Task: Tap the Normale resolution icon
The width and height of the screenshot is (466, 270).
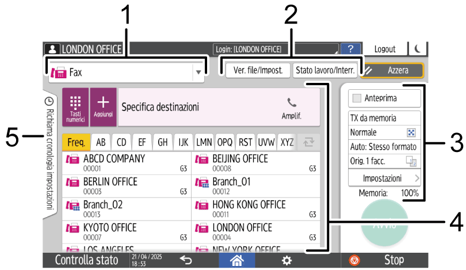Action: (x=411, y=132)
